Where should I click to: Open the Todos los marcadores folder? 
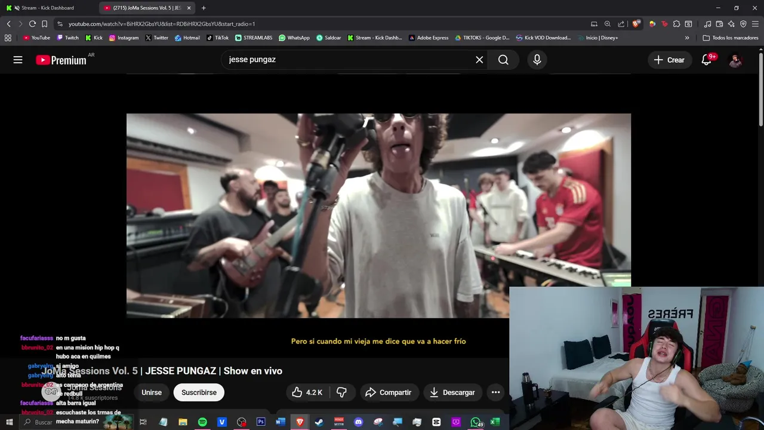click(730, 38)
